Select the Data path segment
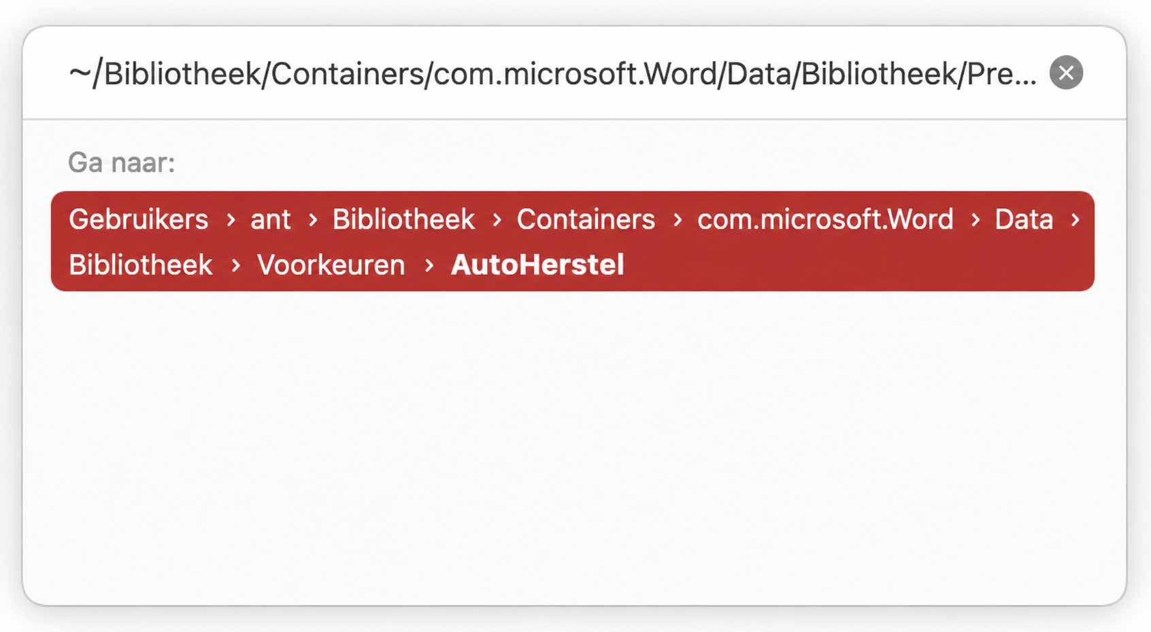 [1024, 220]
